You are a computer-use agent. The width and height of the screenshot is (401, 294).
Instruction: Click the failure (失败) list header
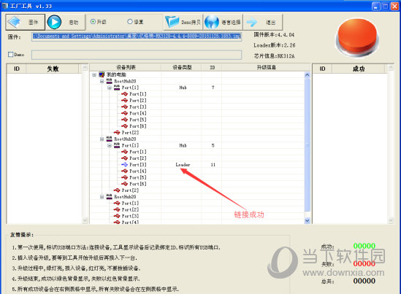[53, 69]
